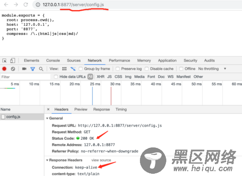This screenshot has height=176, width=242.
Task: Click the red load event timeline marker
Action: (111, 96)
